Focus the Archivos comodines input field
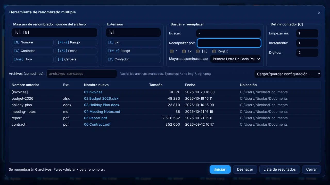Screen dimensions: 330x185 click(82, 74)
